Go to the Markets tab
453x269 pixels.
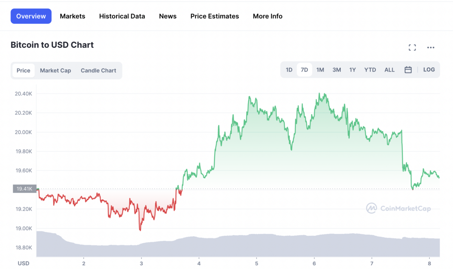(73, 16)
